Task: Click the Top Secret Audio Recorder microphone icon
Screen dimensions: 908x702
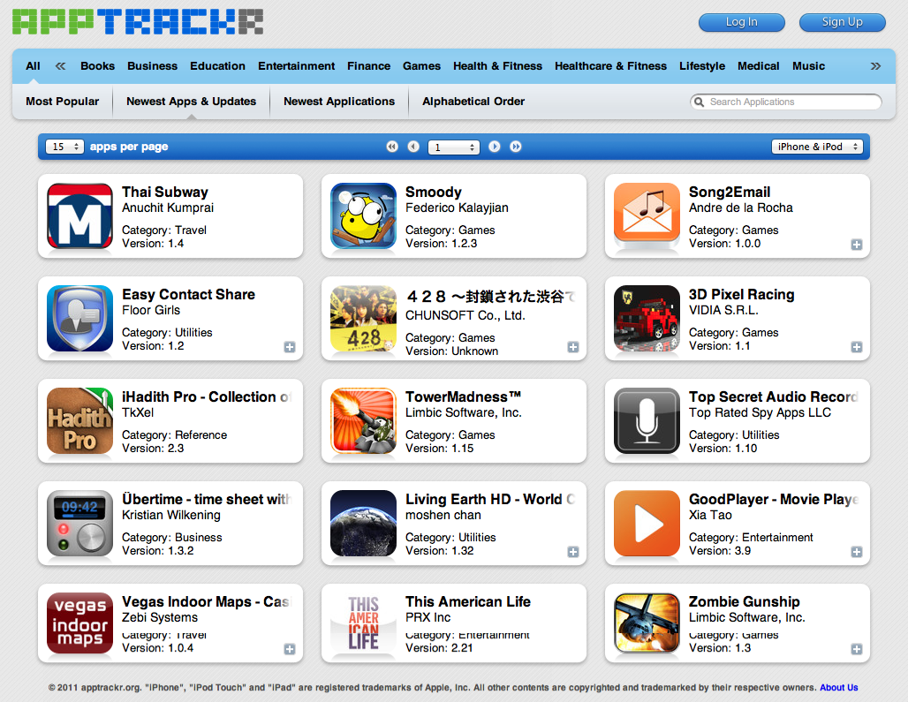Action: [x=647, y=420]
